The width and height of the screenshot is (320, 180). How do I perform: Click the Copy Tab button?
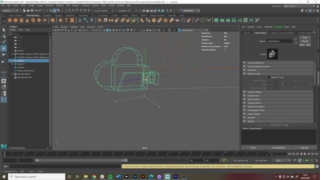(x=304, y=147)
